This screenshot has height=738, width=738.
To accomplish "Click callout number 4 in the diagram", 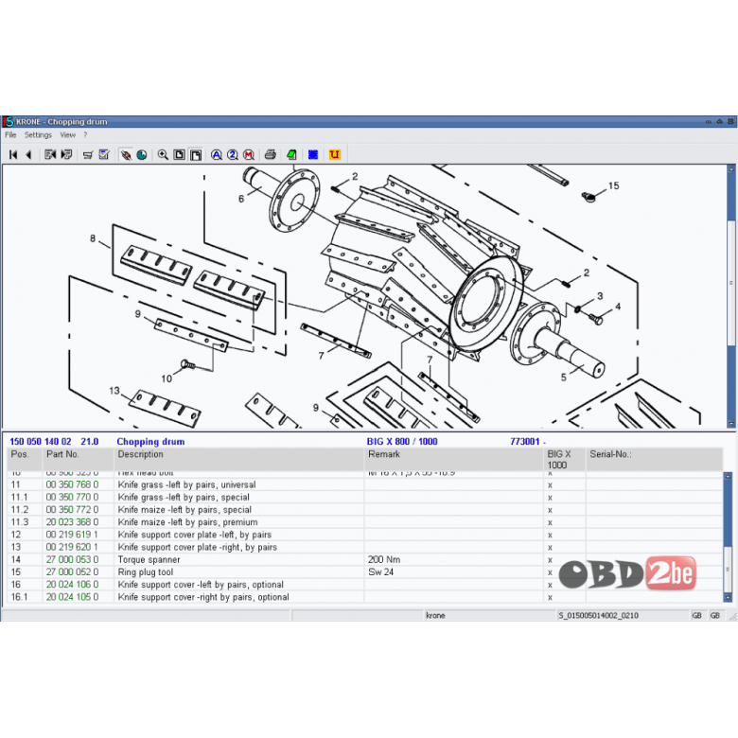I will [x=618, y=307].
